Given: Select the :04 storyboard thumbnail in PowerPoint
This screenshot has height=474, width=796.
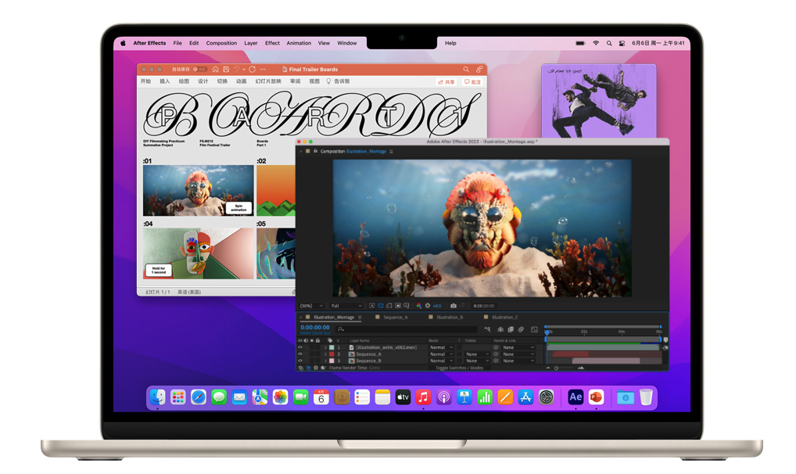Looking at the screenshot, I should point(198,253).
